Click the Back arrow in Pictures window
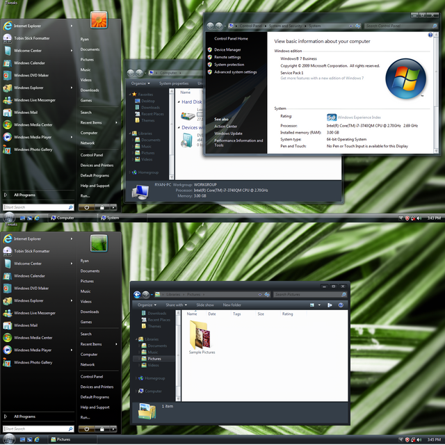This screenshot has height=445, width=445. point(137,295)
